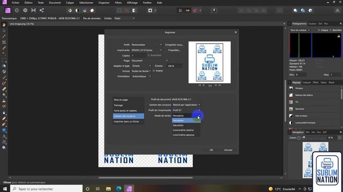Select the Zoom magnifier tool
Viewport: 343px width, 192px height.
click(x=4, y=148)
